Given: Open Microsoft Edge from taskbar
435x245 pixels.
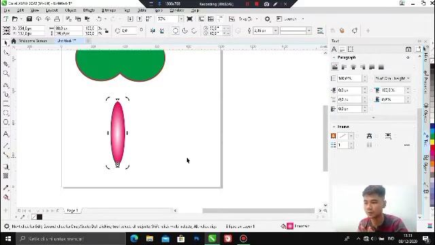Looking at the screenshot, I should (135, 239).
